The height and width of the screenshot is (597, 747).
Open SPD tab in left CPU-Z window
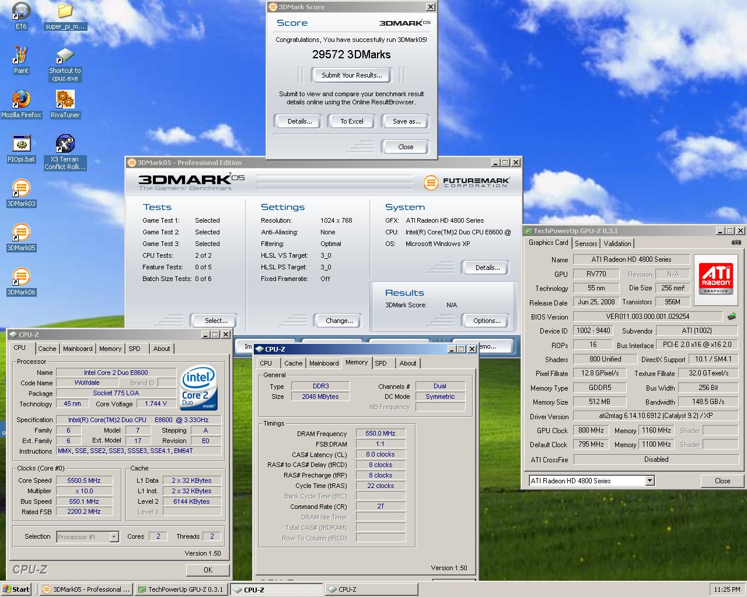(135, 349)
